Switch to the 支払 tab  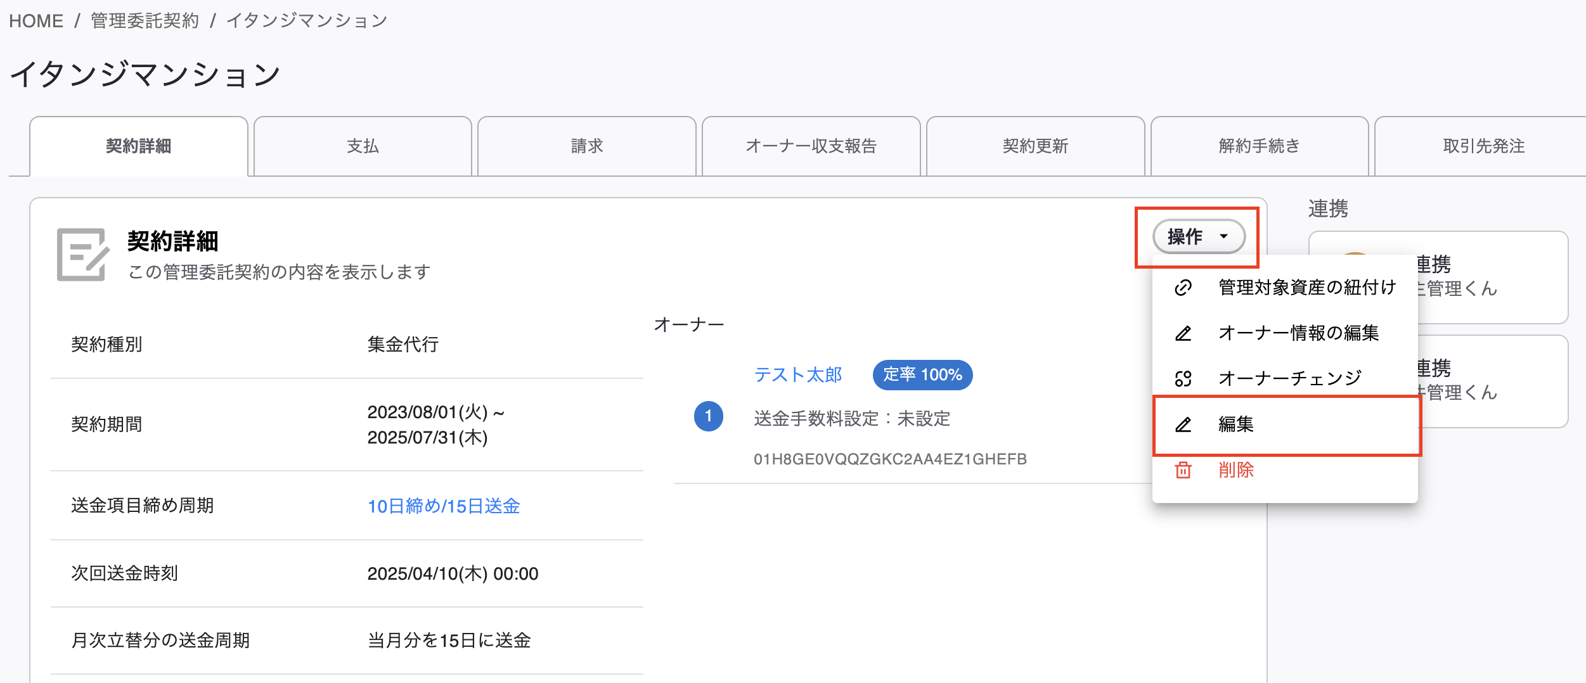point(363,146)
